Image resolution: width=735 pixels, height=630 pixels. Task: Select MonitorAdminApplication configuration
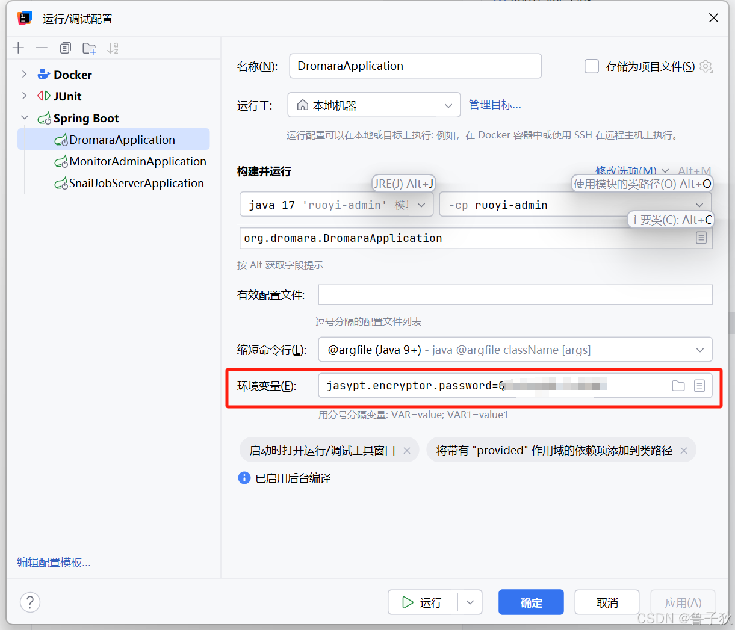pyautogui.click(x=130, y=161)
